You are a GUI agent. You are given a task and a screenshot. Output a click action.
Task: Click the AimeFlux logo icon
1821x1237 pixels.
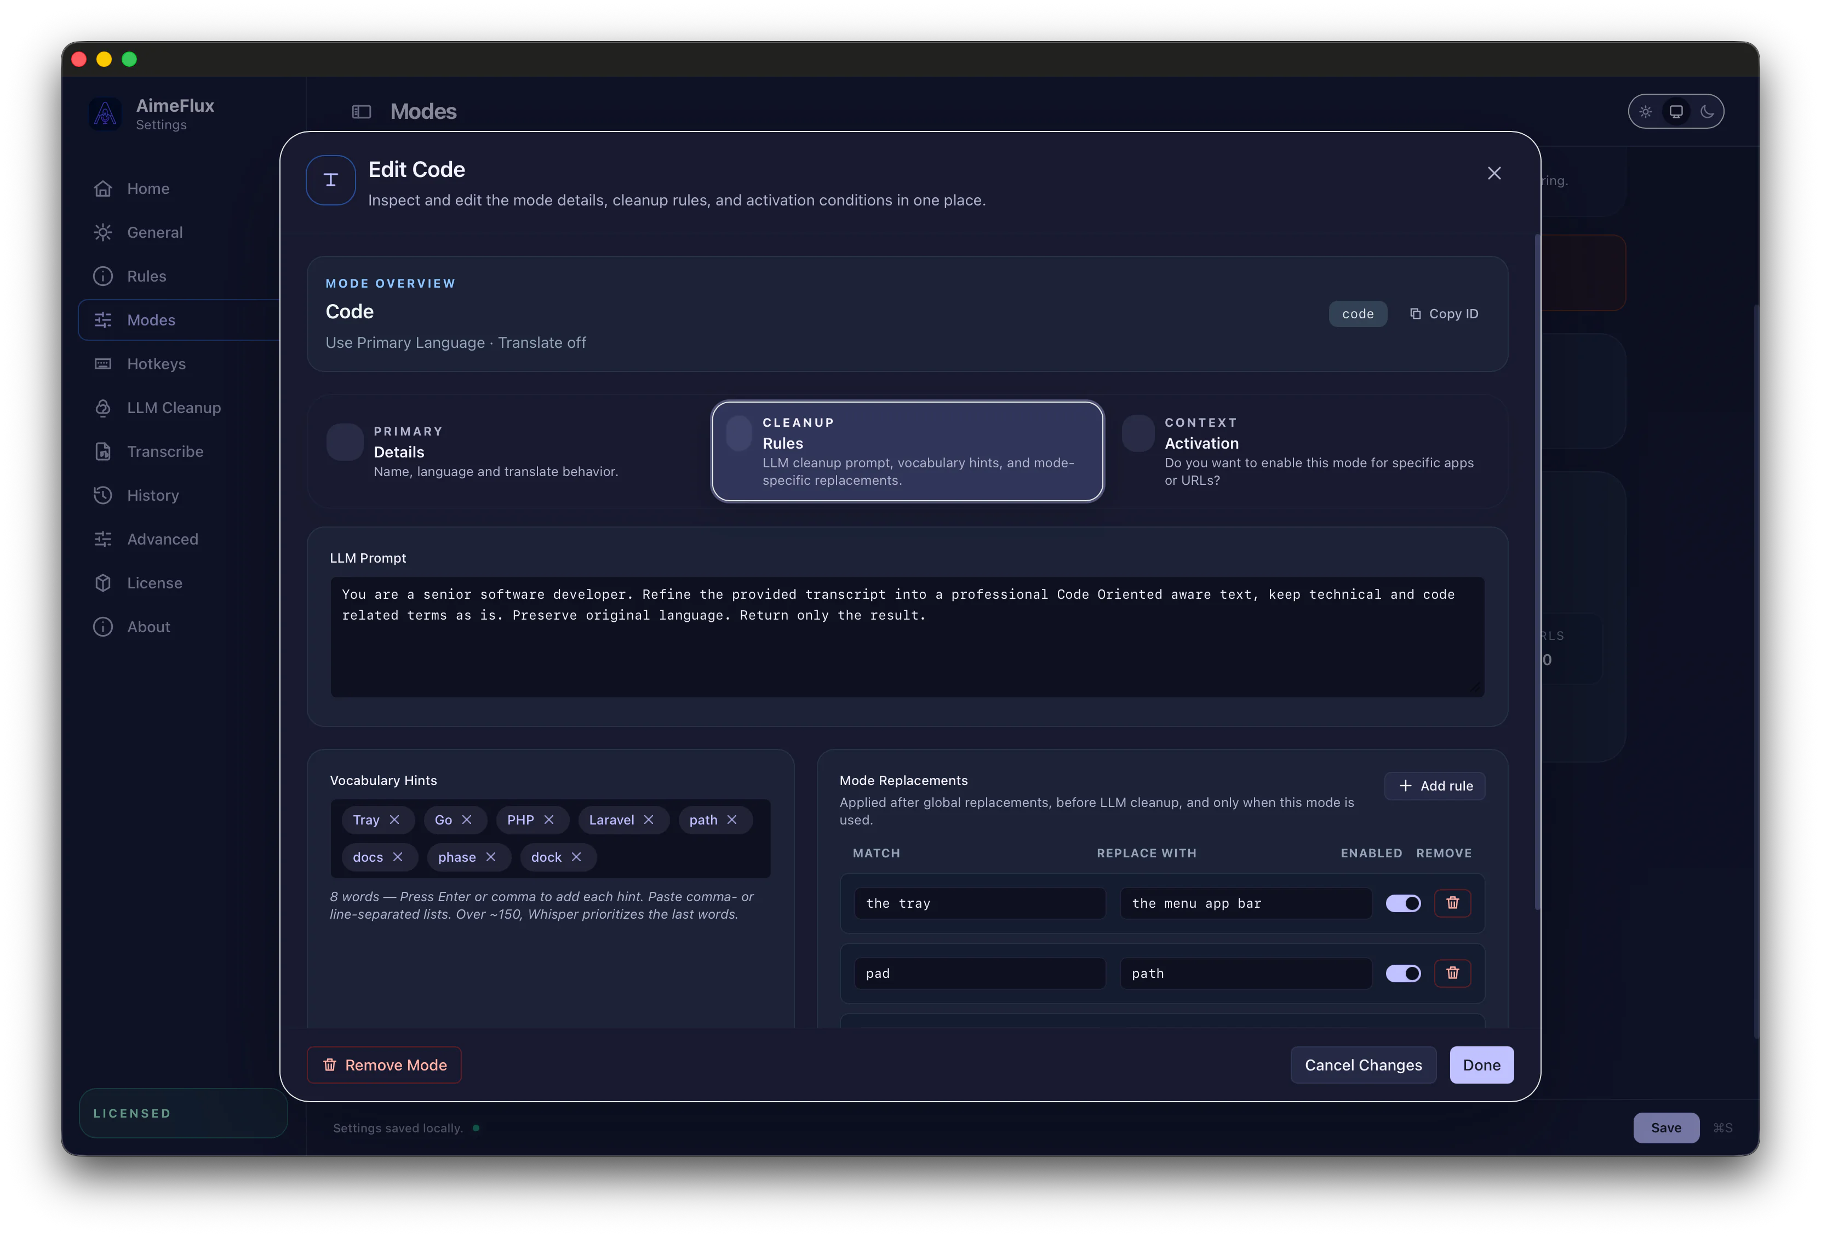[x=105, y=113]
